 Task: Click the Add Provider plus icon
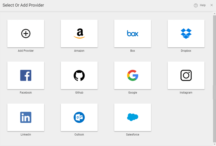click(26, 33)
